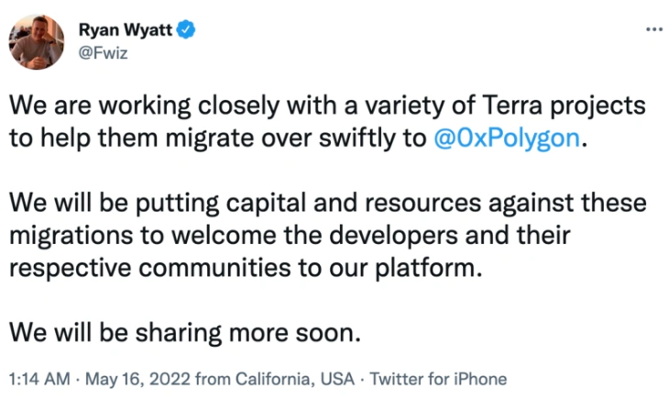Follow the @0xPolygon mention link
Viewport: 668px width, 399px height.
[x=507, y=139]
